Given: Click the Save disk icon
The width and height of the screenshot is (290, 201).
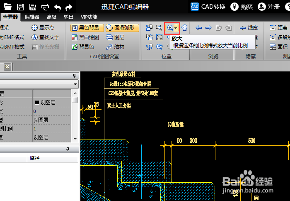Looking at the screenshot, I should click(20, 7).
